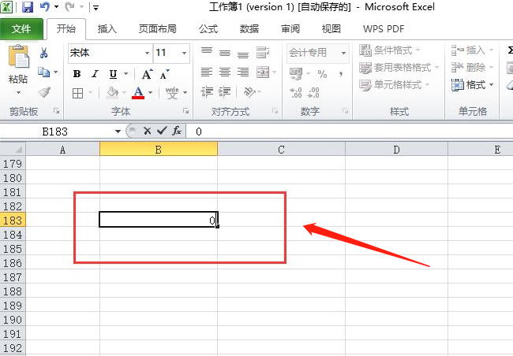
Task: Click the red font color A swatch
Action: pyautogui.click(x=138, y=93)
